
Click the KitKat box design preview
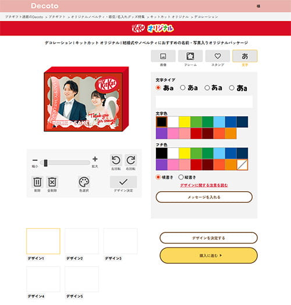[86, 99]
